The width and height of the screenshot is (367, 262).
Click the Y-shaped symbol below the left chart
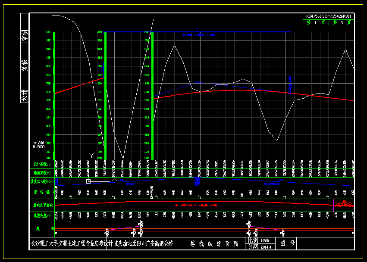point(91,154)
